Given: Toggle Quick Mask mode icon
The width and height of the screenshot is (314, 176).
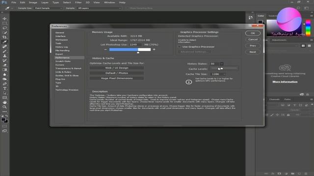Looking at the screenshot, I should click(x=4, y=126).
